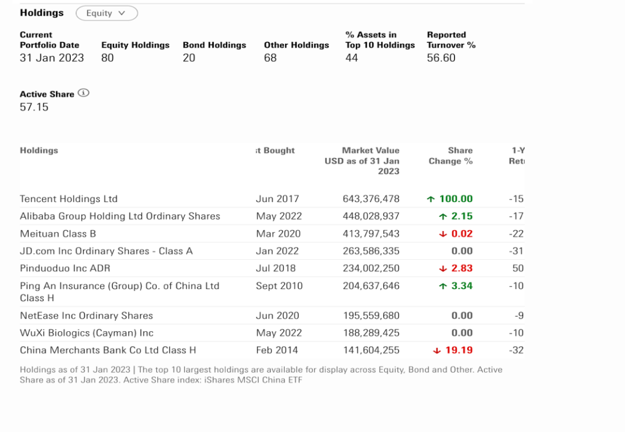Click red down arrow beside 2.83

(443, 269)
